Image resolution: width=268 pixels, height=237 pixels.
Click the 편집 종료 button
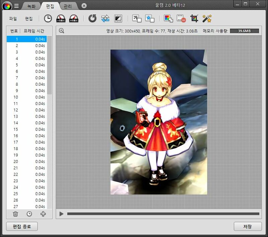pyautogui.click(x=22, y=226)
